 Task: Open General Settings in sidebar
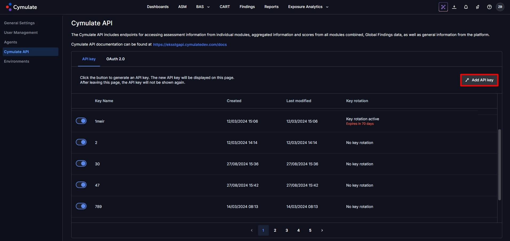point(19,23)
